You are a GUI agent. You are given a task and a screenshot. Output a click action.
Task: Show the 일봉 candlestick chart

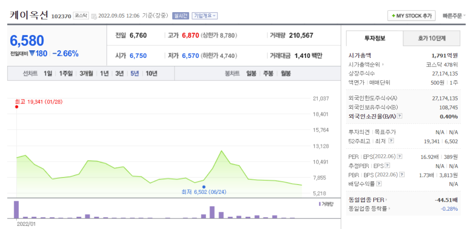(x=251, y=73)
